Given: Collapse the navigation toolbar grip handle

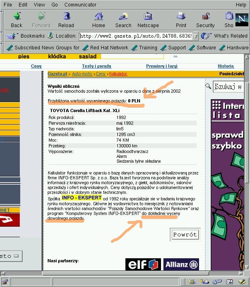Looking at the screenshot, I should tap(2, 20).
